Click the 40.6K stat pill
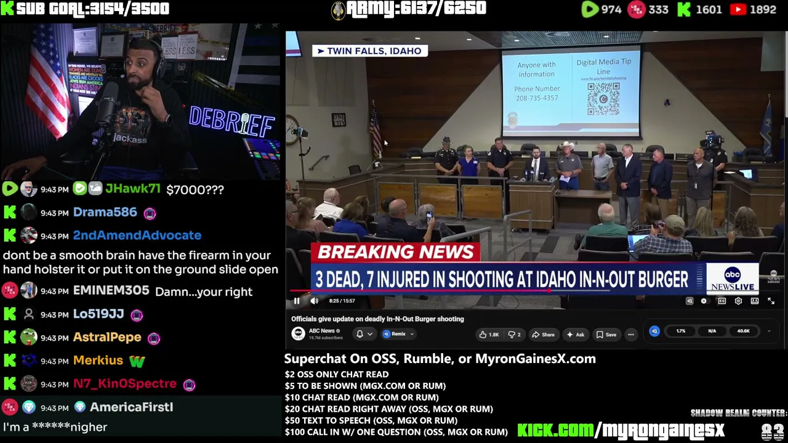The width and height of the screenshot is (788, 443). 743,331
